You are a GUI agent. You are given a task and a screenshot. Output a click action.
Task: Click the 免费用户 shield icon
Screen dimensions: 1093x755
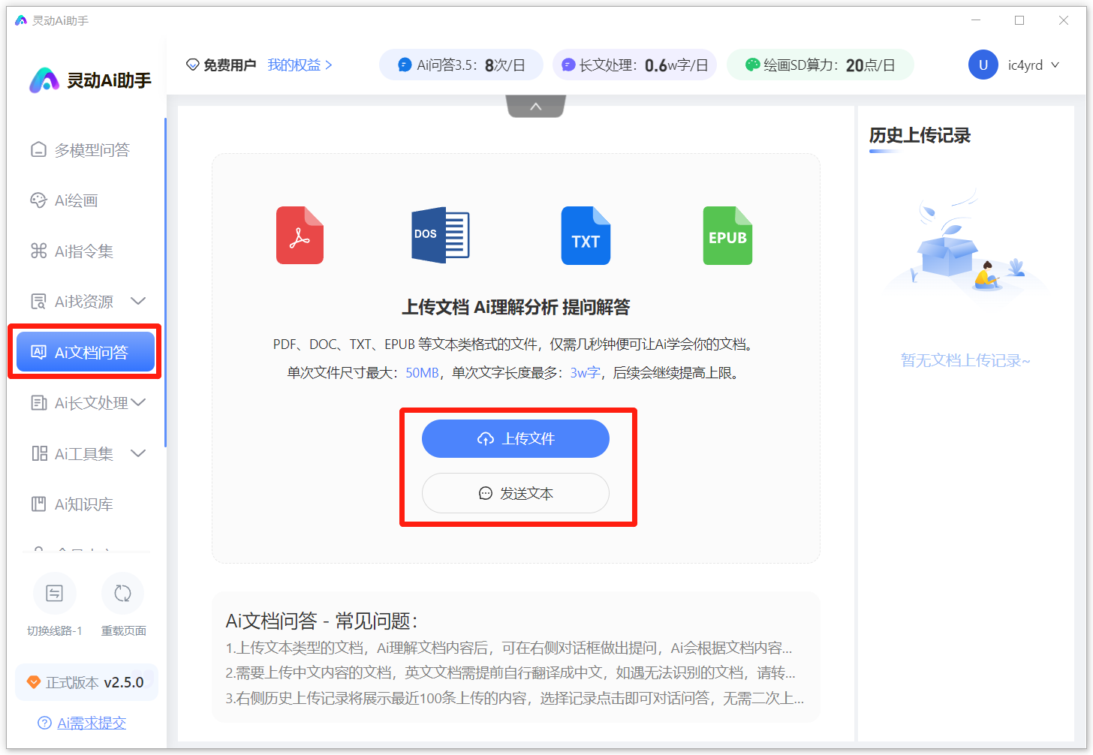[193, 65]
